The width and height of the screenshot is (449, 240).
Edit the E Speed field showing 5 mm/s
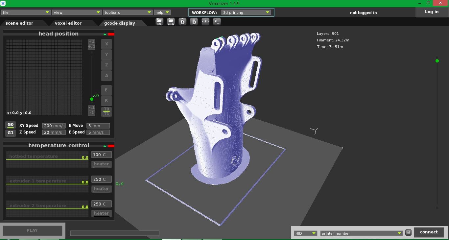click(x=98, y=132)
